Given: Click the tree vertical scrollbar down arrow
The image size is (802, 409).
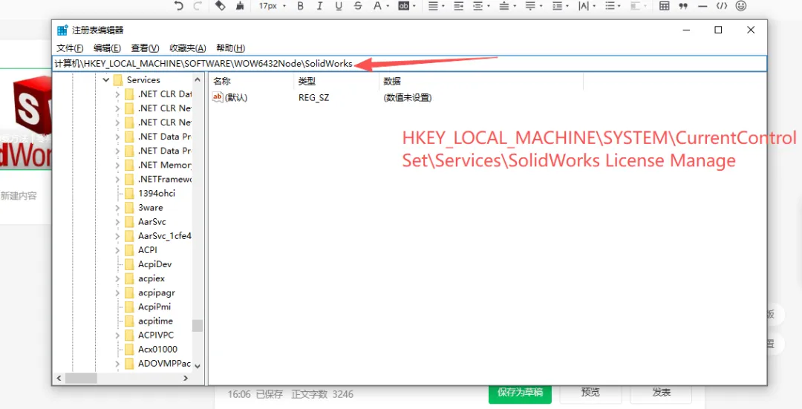Looking at the screenshot, I should coord(198,366).
